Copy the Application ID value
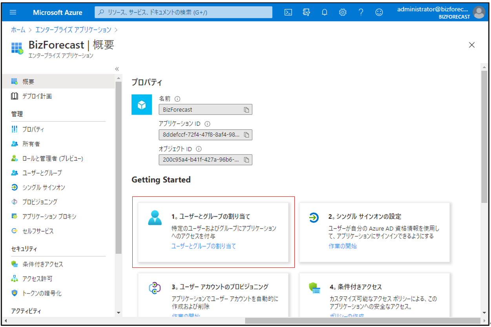 [x=246, y=135]
